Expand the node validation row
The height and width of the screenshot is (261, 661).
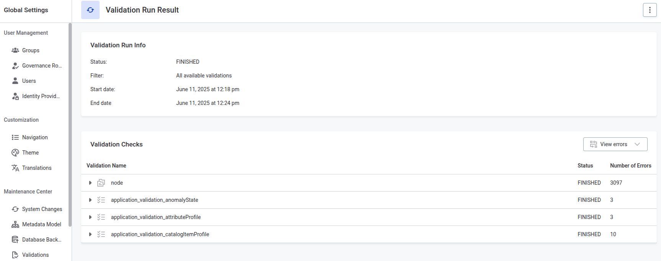90,183
